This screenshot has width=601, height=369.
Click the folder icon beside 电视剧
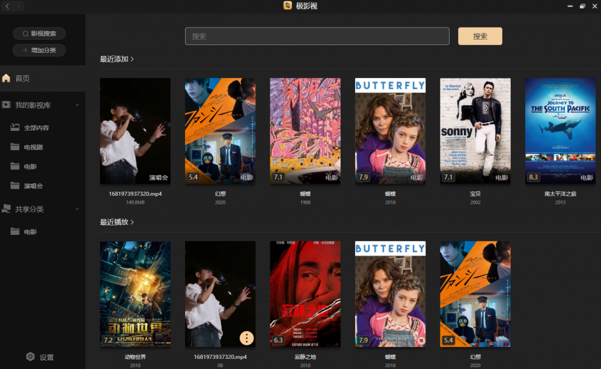coord(15,147)
